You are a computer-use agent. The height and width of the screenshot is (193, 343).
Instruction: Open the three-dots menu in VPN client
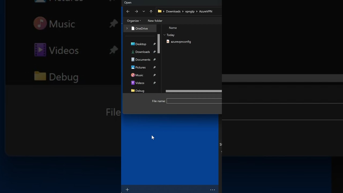212,190
